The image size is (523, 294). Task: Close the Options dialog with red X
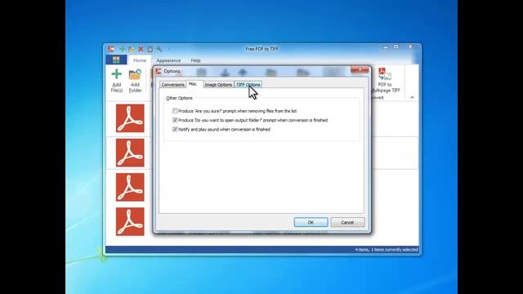(360, 69)
